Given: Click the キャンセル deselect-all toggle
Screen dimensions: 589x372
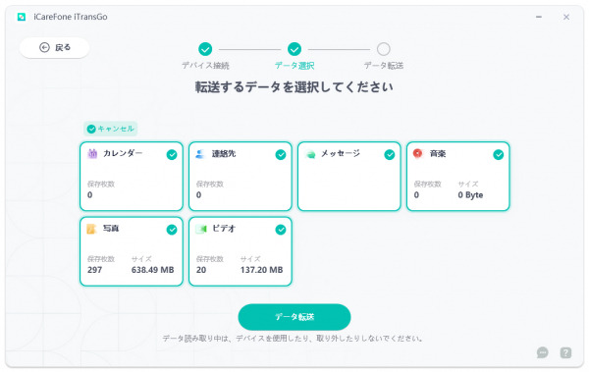Looking at the screenshot, I should pyautogui.click(x=110, y=129).
